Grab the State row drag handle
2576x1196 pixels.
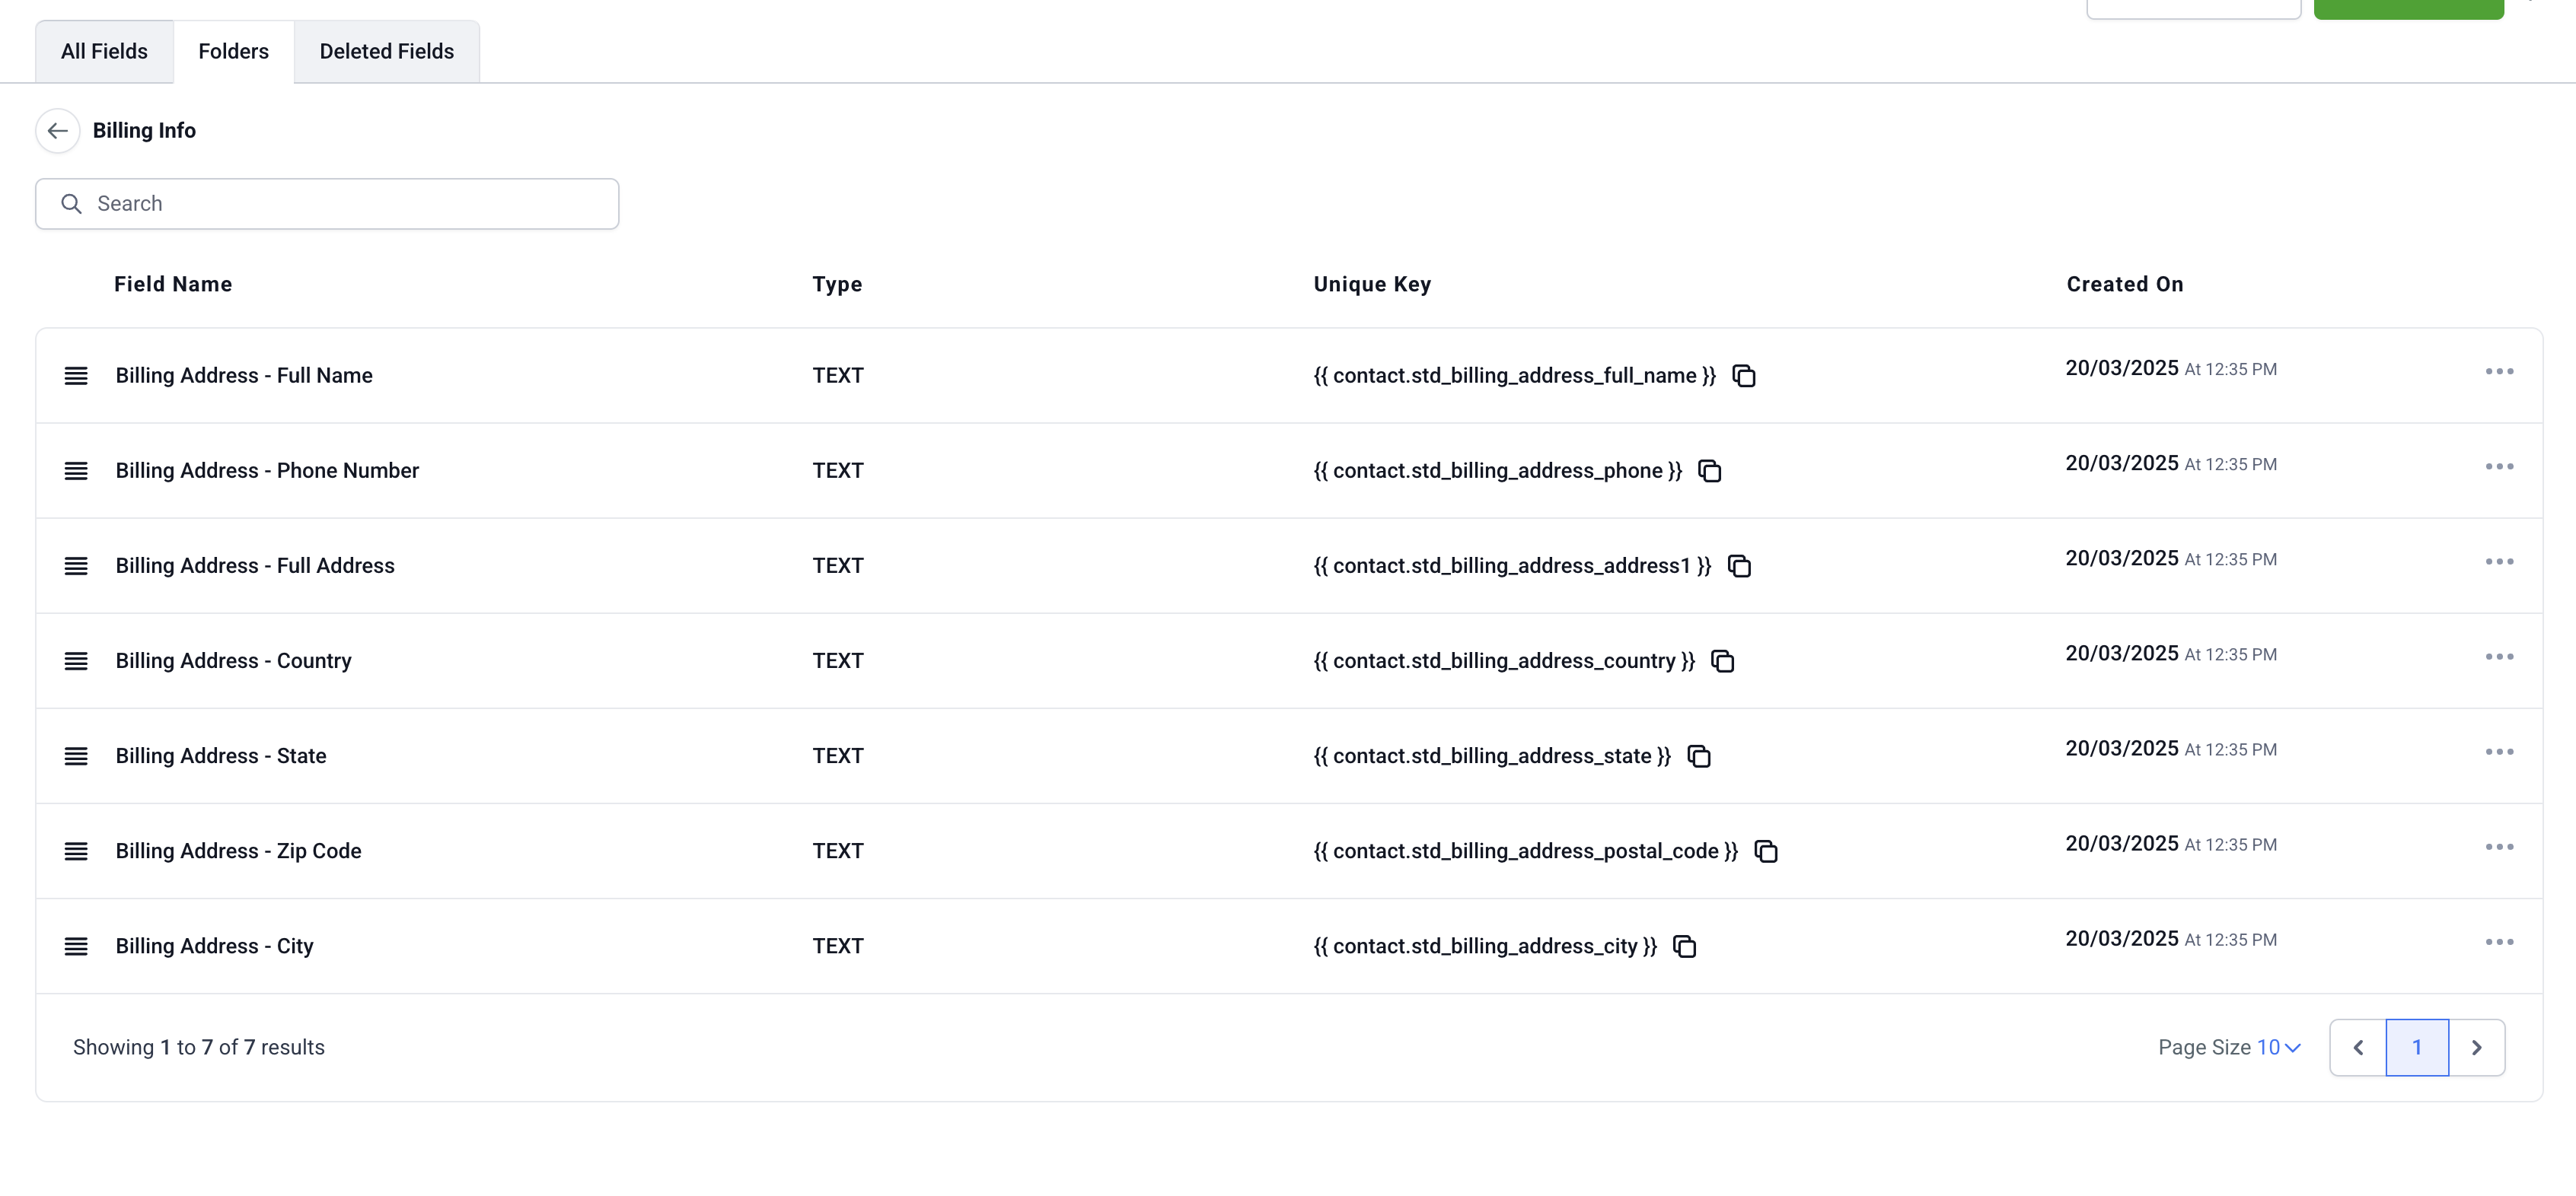click(76, 755)
